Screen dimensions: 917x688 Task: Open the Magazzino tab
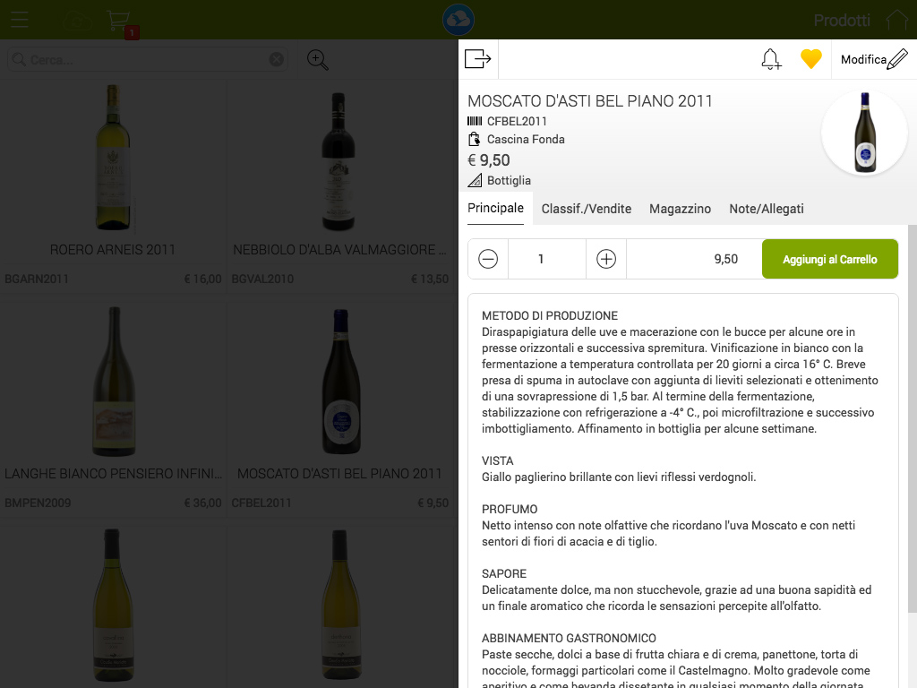(x=681, y=209)
